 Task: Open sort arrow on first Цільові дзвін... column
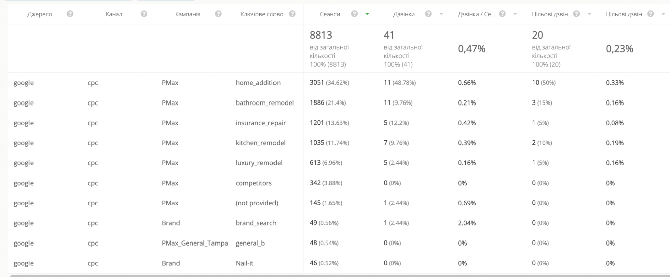pyautogui.click(x=589, y=14)
